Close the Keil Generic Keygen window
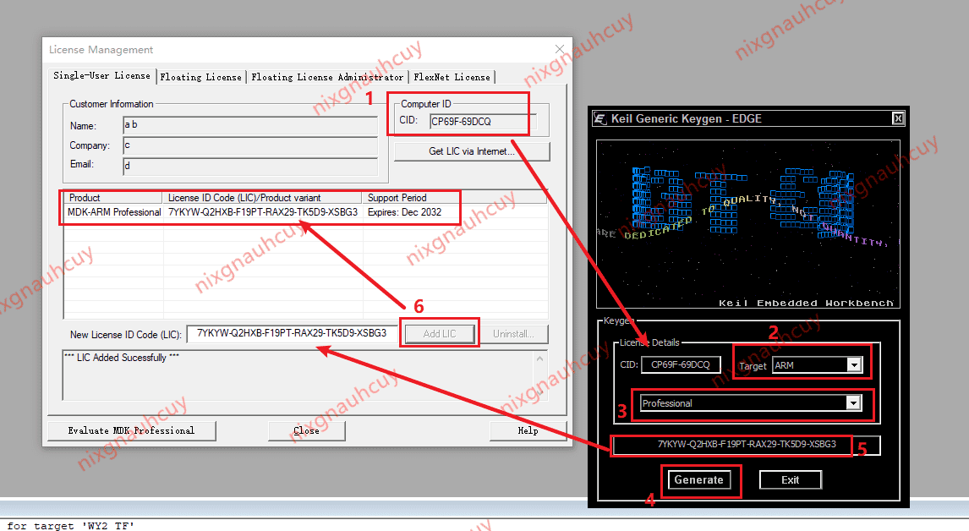The width and height of the screenshot is (969, 531). tap(898, 118)
